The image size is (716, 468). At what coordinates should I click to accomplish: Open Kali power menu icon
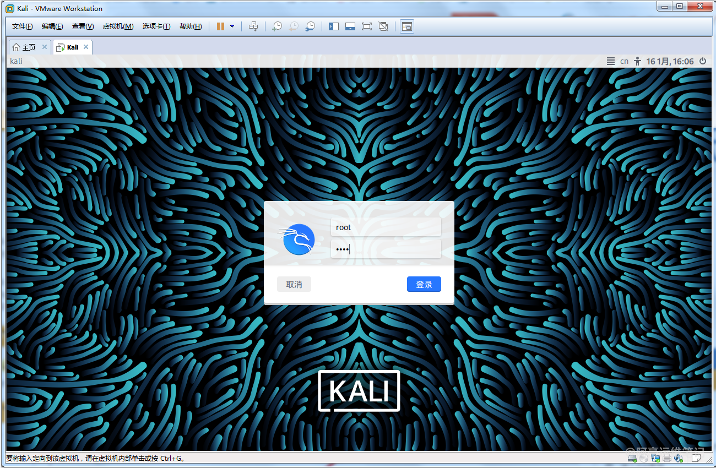pyautogui.click(x=703, y=61)
